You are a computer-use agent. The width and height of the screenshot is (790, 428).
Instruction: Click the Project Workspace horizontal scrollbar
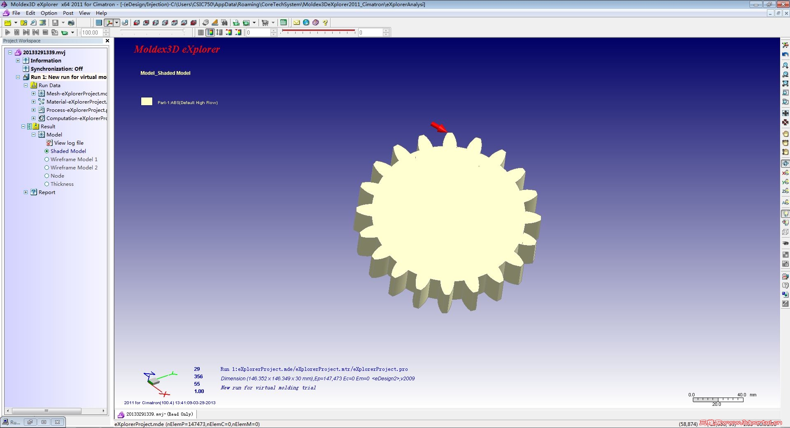click(x=56, y=411)
